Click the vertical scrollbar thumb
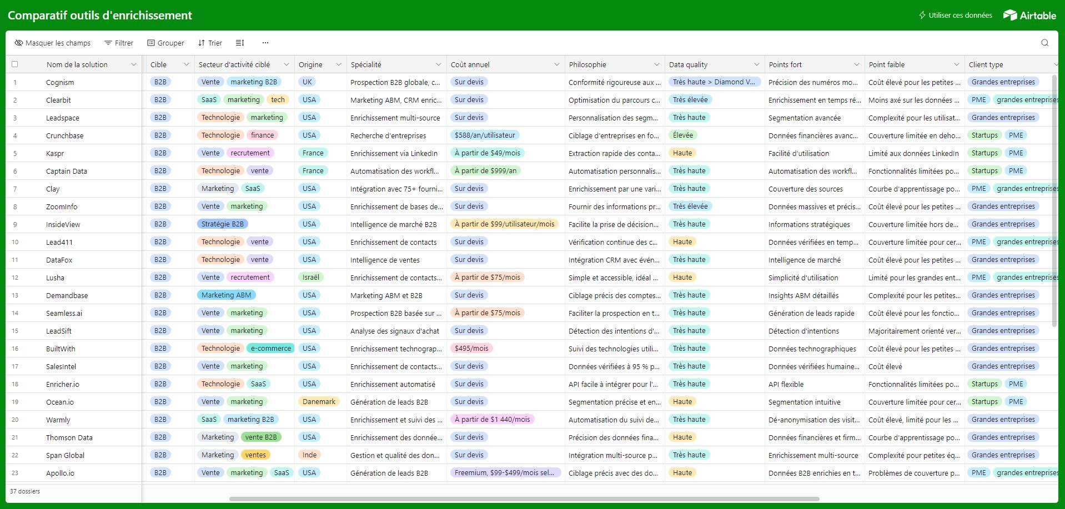Image resolution: width=1065 pixels, height=509 pixels. click(1054, 200)
